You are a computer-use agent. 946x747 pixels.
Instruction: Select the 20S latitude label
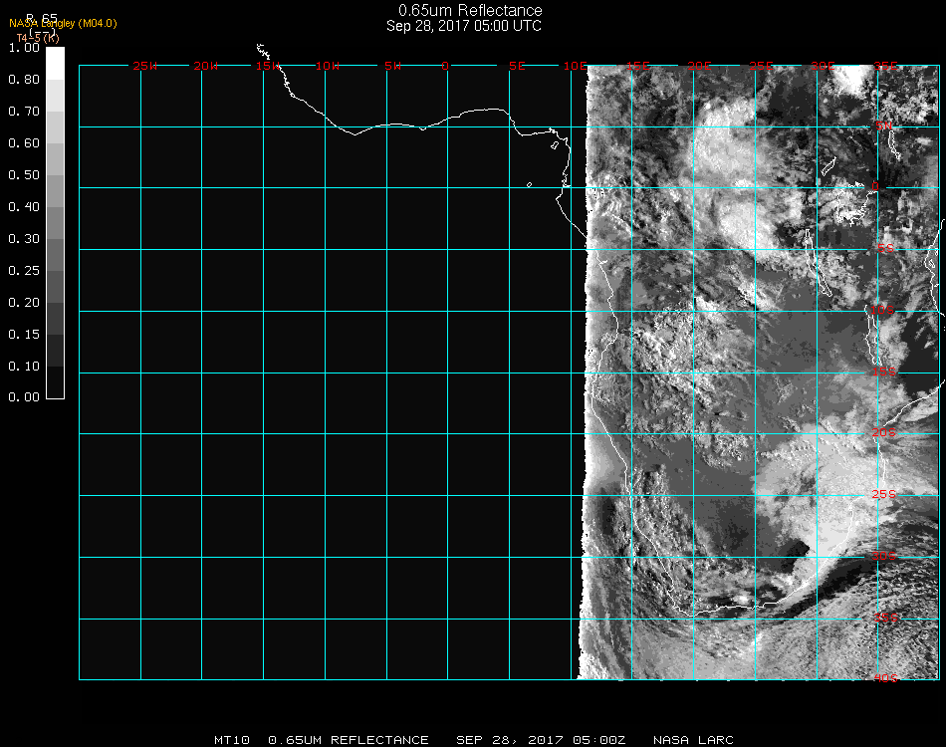(884, 432)
